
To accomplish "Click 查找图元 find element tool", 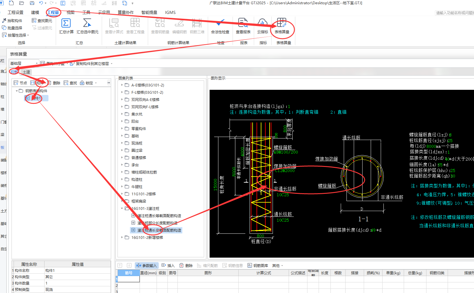I will point(42,21).
